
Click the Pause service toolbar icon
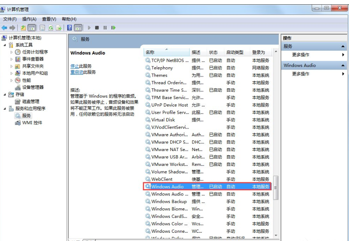[105, 27]
